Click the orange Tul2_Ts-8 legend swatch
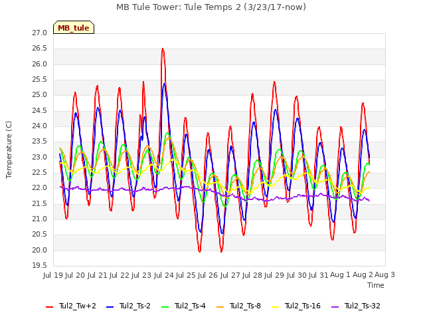The image size is (425, 319). (220, 307)
